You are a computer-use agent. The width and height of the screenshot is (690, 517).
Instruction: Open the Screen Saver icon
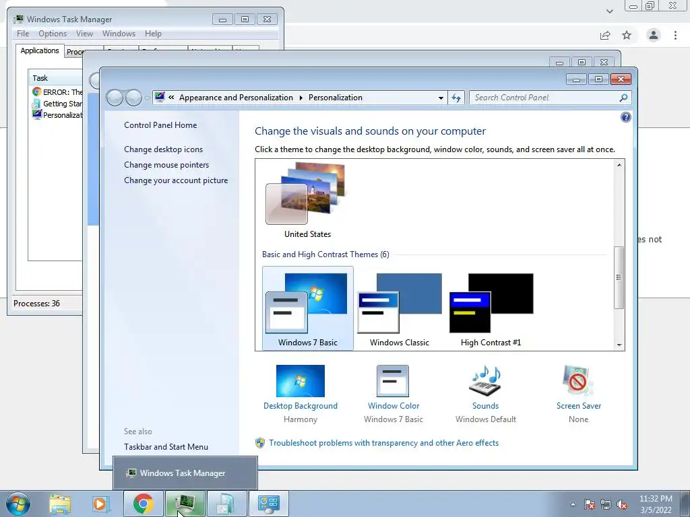tap(578, 381)
